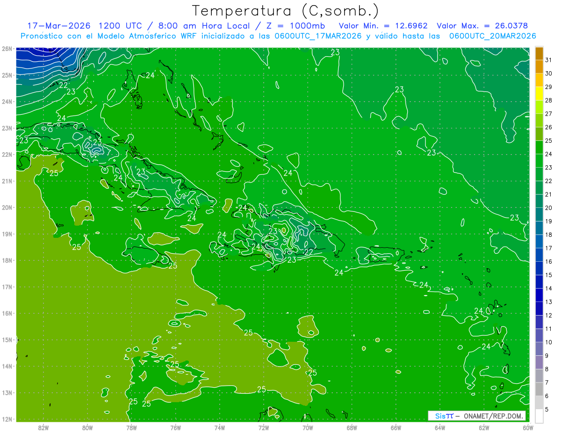Click the colorbar legend value '9'
561x434 pixels.
tap(547, 356)
